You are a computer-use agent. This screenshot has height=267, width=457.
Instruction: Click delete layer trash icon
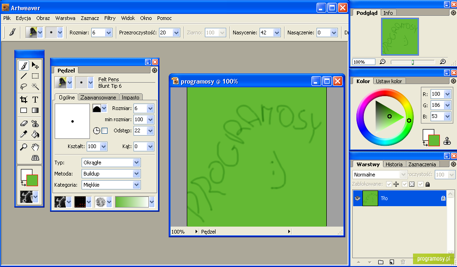pos(403,262)
